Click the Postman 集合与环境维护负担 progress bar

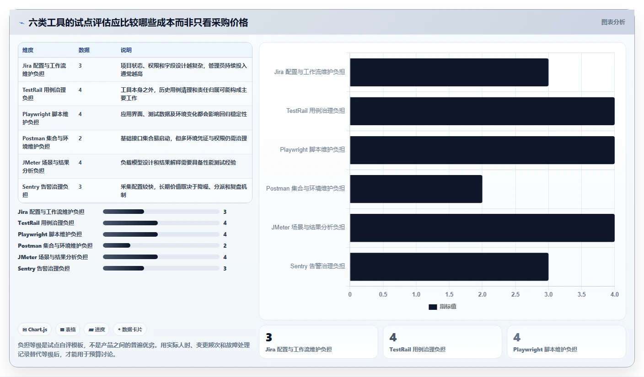[x=161, y=246]
